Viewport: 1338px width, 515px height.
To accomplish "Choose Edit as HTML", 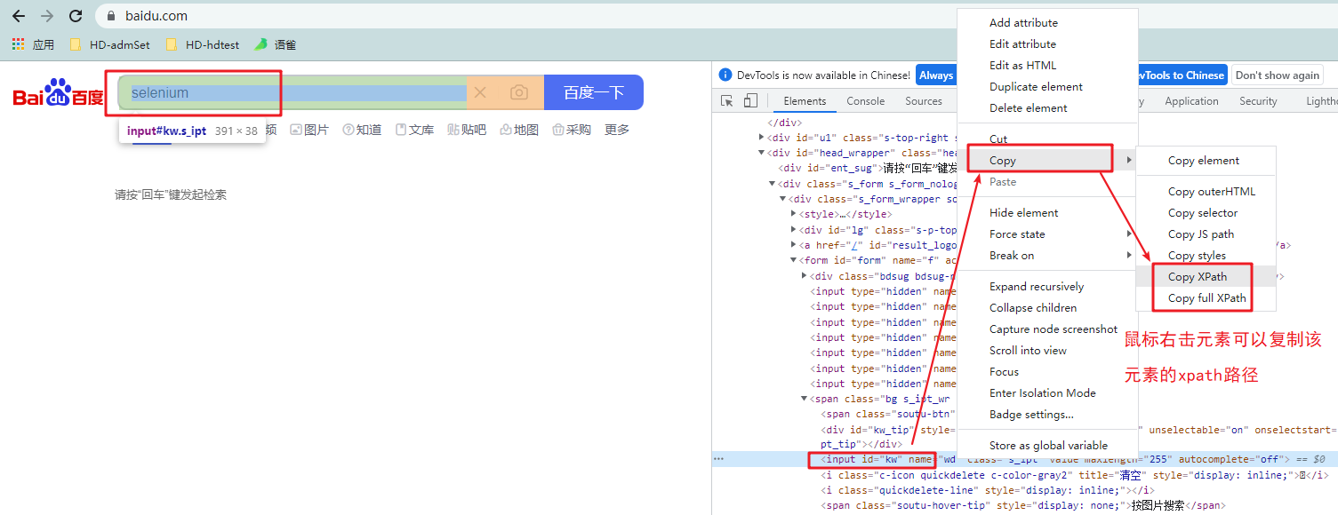I will (x=1047, y=66).
